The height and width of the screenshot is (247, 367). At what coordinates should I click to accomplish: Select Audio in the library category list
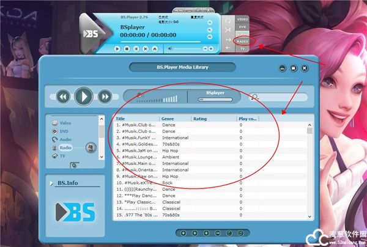click(65, 139)
